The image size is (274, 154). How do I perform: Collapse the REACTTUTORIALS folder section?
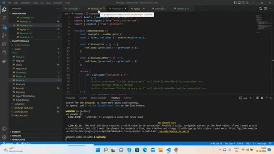point(20,41)
